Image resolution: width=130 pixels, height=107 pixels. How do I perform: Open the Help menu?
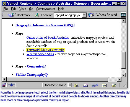61,9
